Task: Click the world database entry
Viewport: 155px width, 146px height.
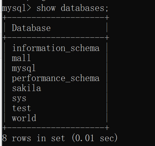Action: (x=24, y=118)
